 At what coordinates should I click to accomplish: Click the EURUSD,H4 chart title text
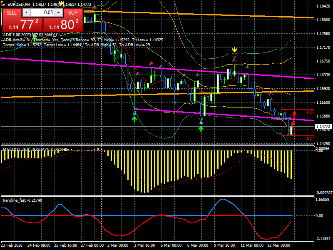19,5
